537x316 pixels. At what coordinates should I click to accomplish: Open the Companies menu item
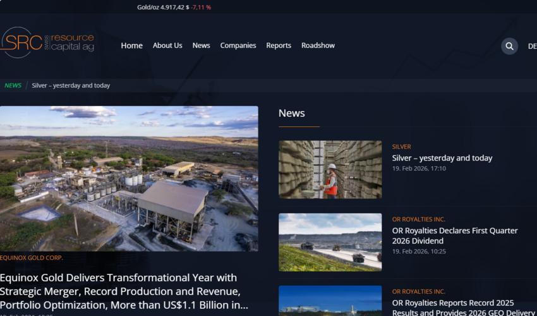(x=238, y=46)
